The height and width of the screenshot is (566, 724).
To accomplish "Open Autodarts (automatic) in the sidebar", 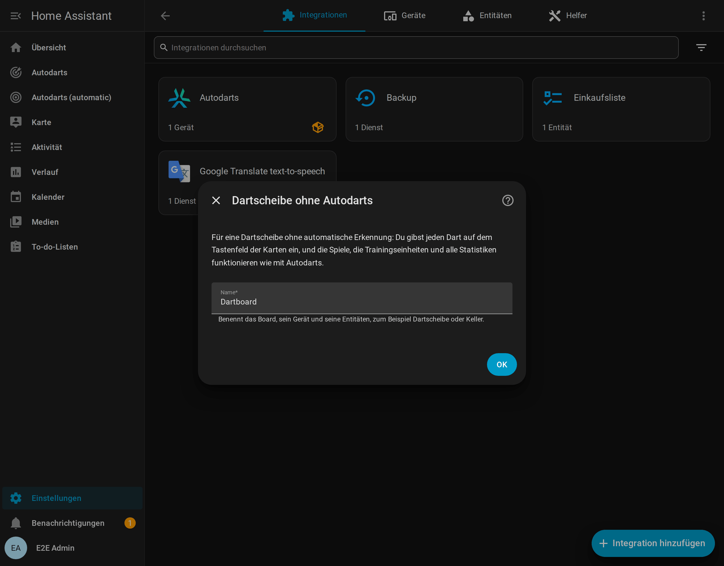I will [x=72, y=97].
